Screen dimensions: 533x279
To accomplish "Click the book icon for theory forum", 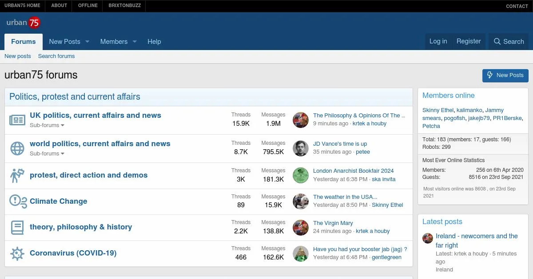I will coord(17,228).
